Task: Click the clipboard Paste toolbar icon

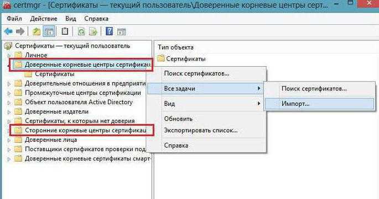Action: 65,31
